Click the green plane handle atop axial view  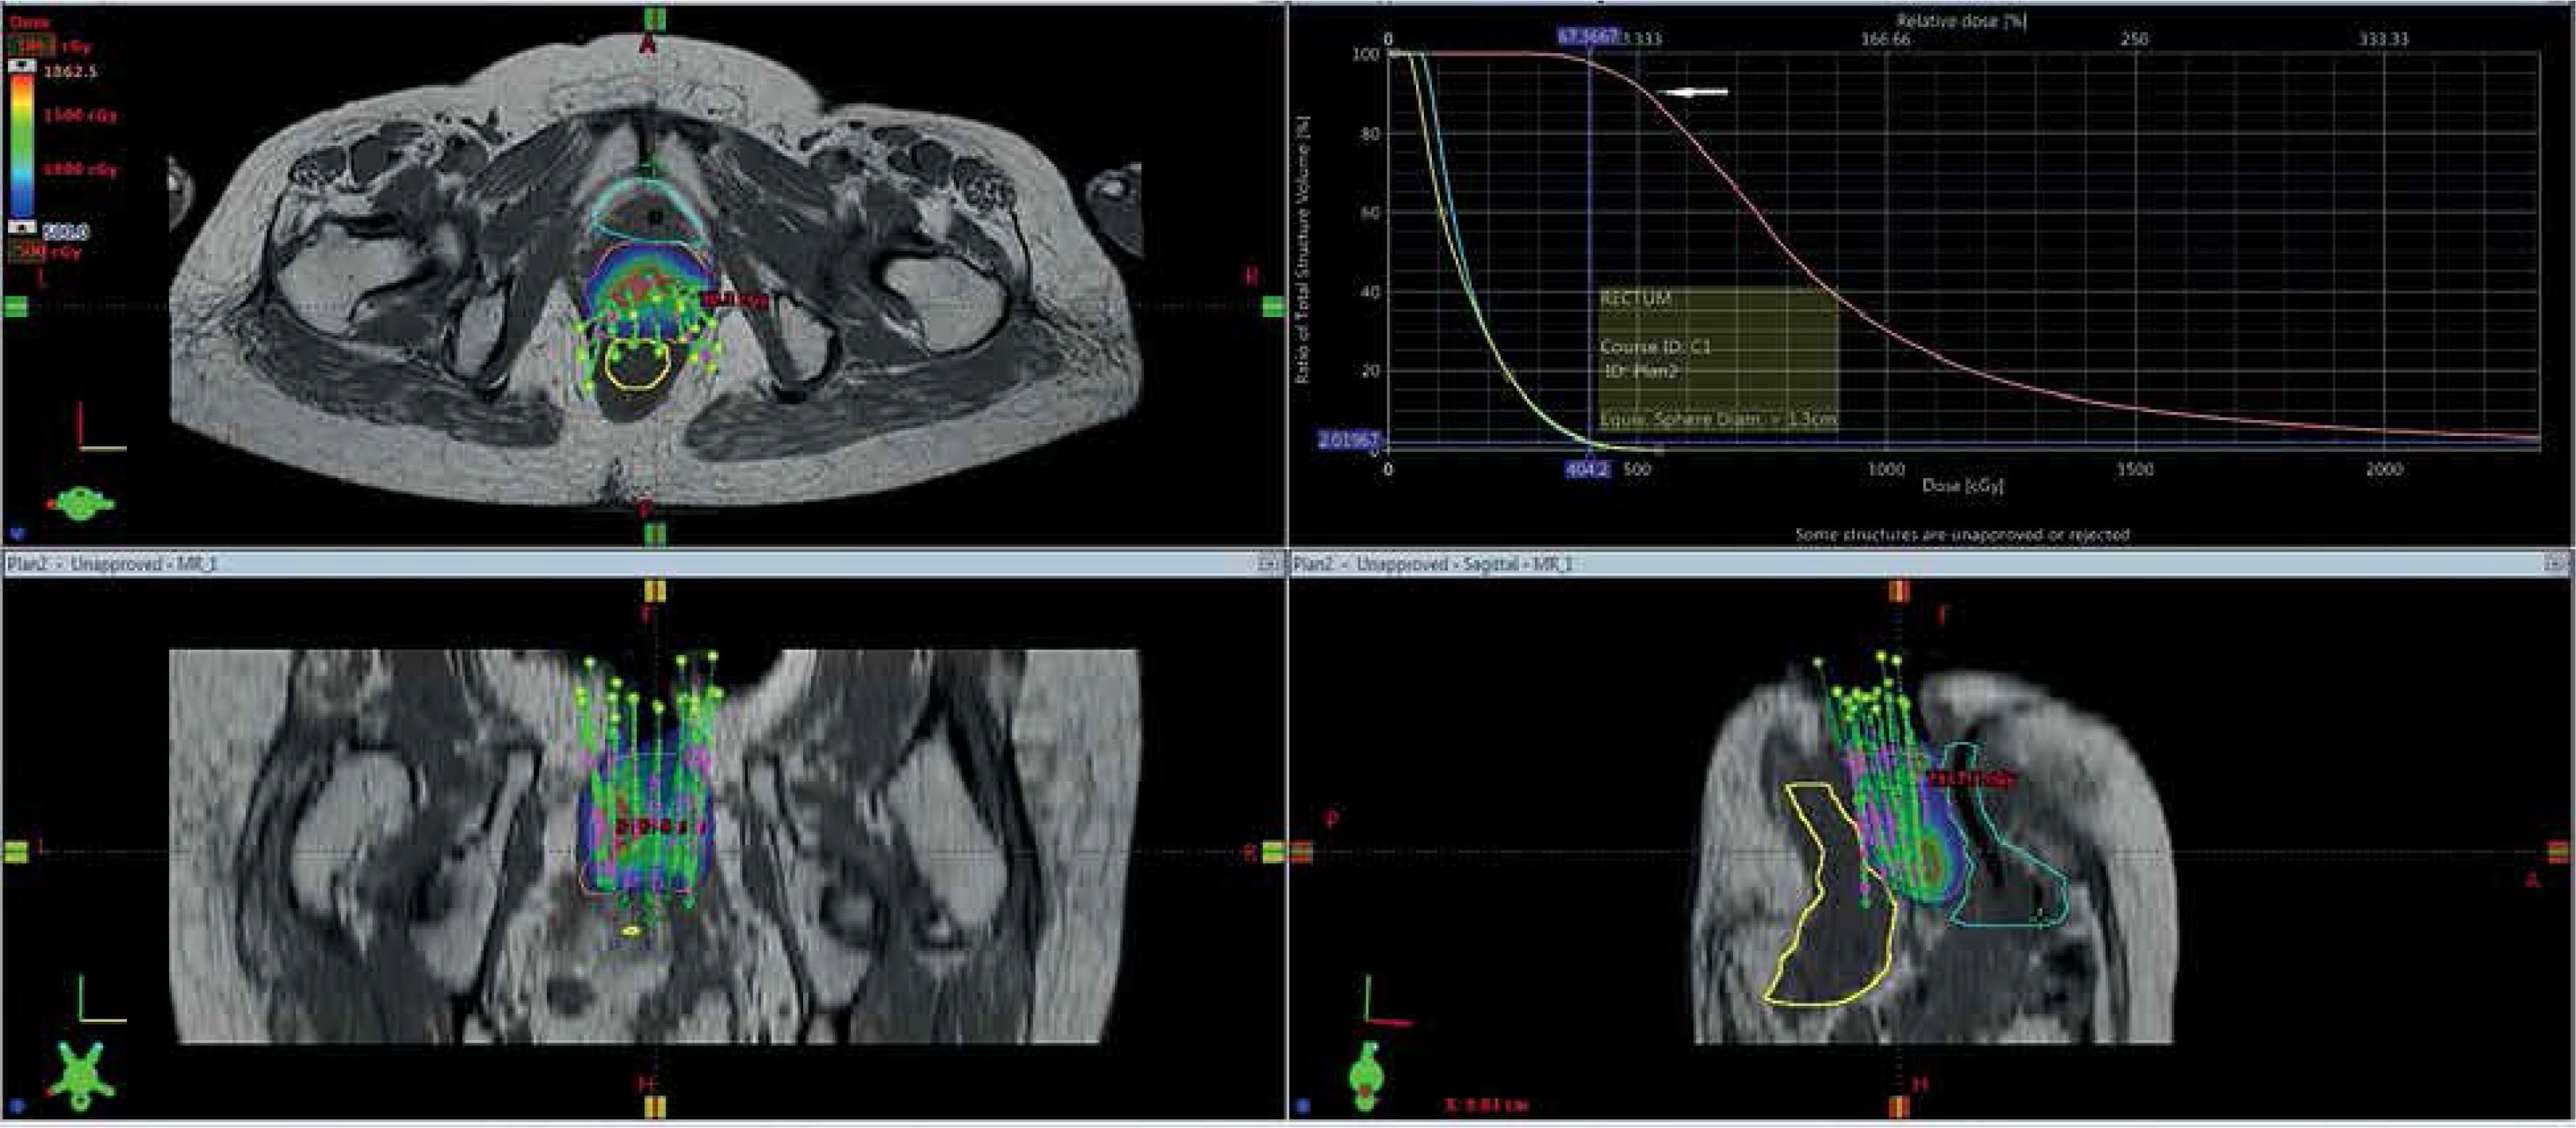(x=655, y=20)
